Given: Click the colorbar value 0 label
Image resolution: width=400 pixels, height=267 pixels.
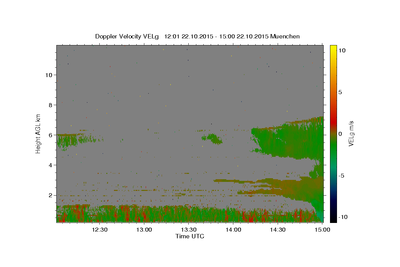Looking at the screenshot, I should coord(340,134).
